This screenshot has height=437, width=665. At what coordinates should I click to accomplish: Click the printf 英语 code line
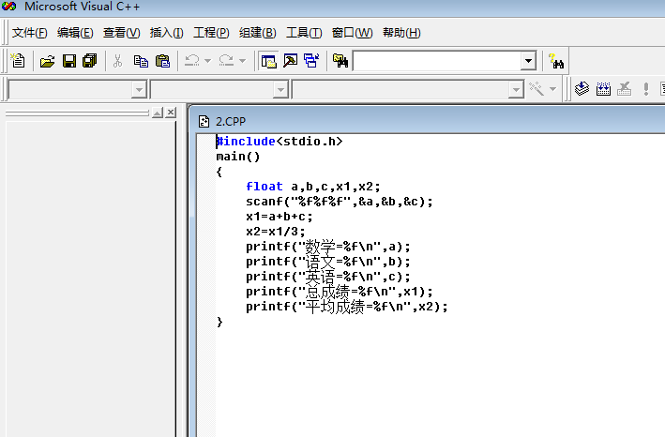click(x=328, y=277)
